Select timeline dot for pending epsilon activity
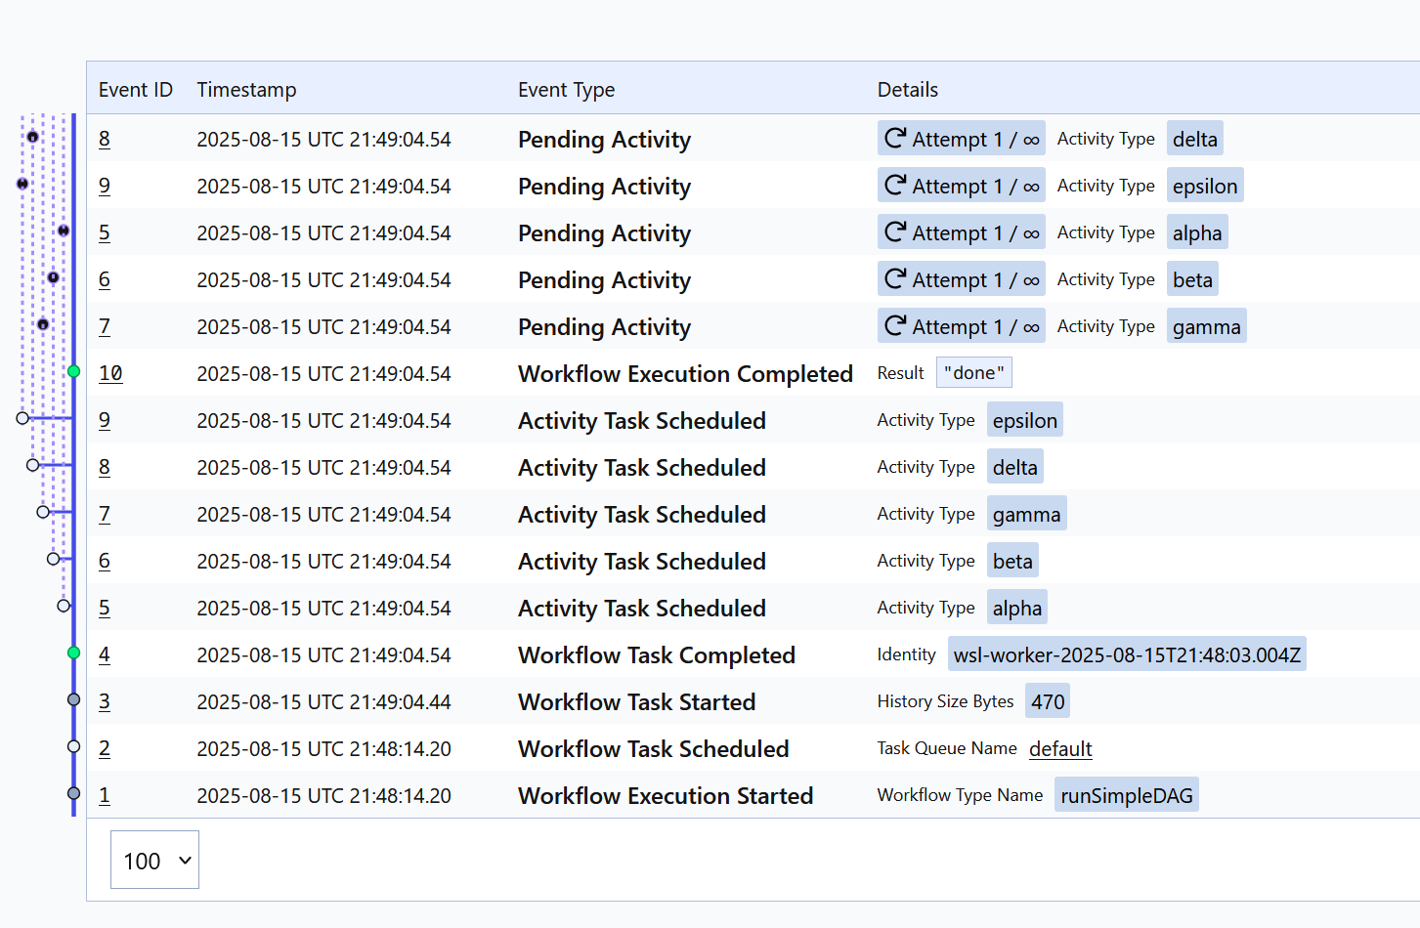The height and width of the screenshot is (928, 1420). click(22, 184)
